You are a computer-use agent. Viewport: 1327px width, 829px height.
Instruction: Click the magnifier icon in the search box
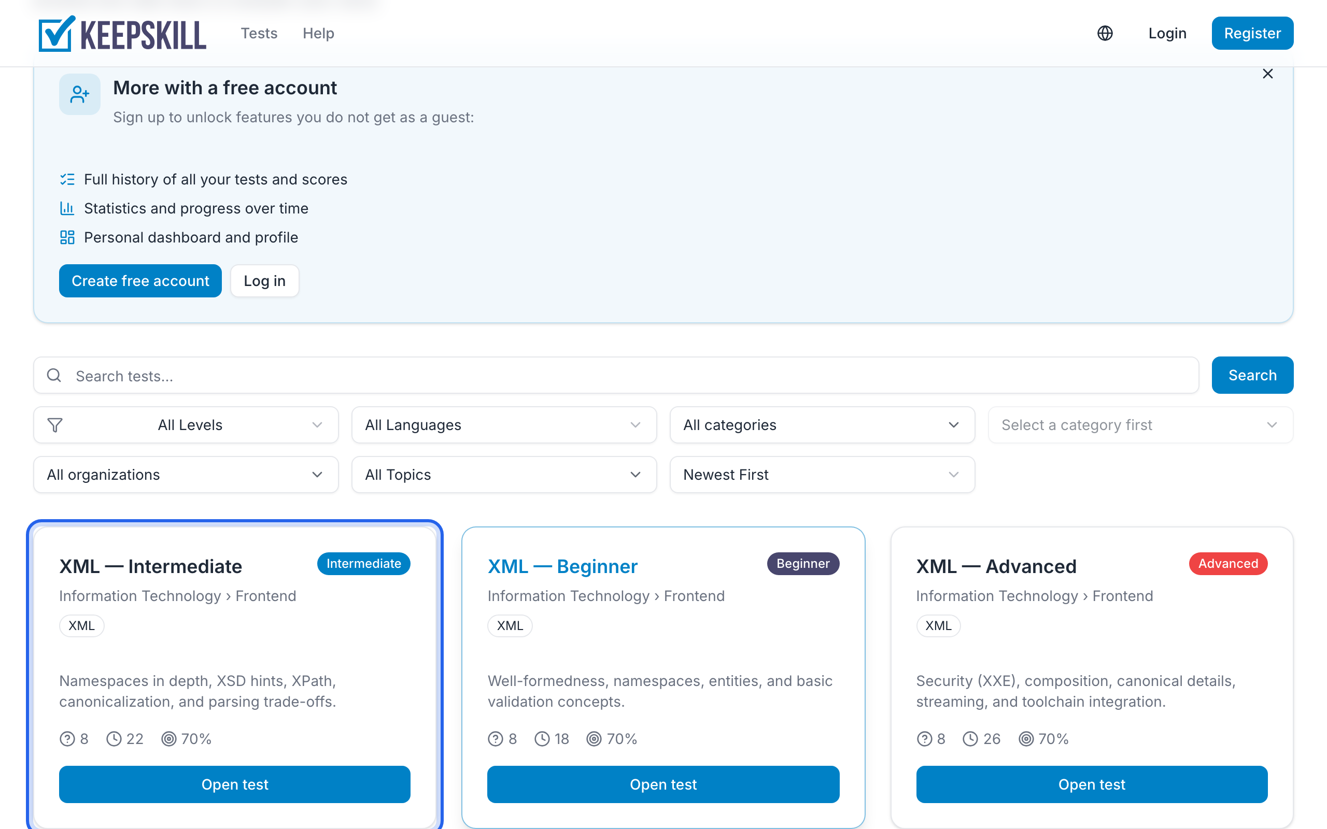click(x=54, y=376)
